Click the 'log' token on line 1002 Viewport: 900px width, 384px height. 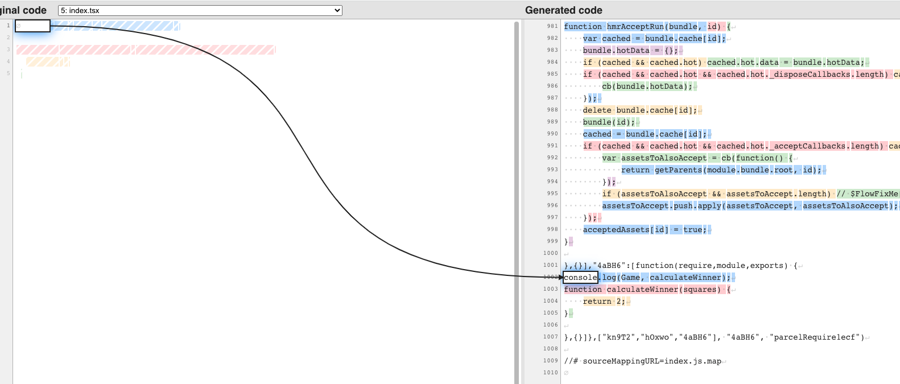[x=609, y=278]
